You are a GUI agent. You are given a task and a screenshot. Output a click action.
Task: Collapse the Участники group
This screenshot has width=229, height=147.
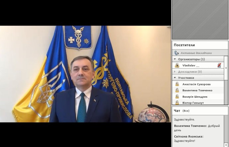tap(175, 78)
